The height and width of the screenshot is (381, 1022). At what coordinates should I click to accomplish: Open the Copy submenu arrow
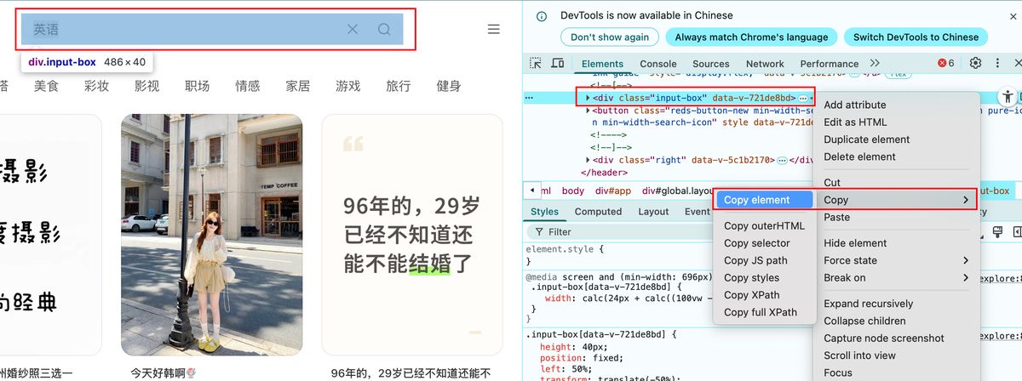coord(966,200)
